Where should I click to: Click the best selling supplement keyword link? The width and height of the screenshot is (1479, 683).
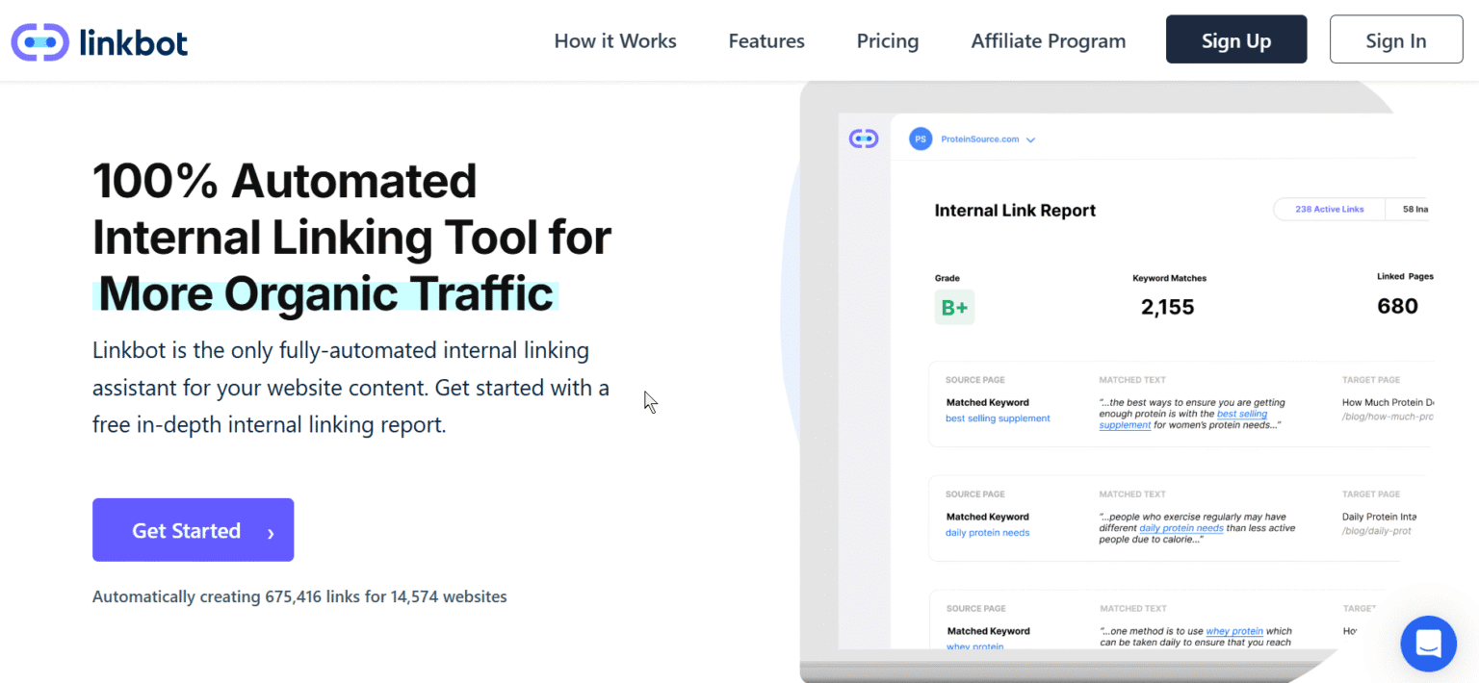click(x=998, y=417)
